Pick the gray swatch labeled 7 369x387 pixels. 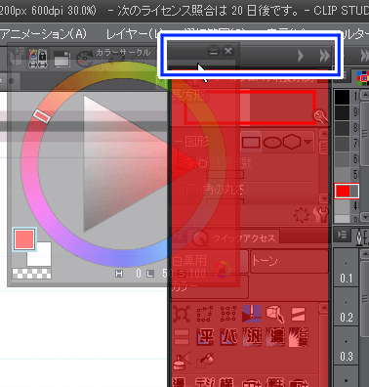(342, 144)
